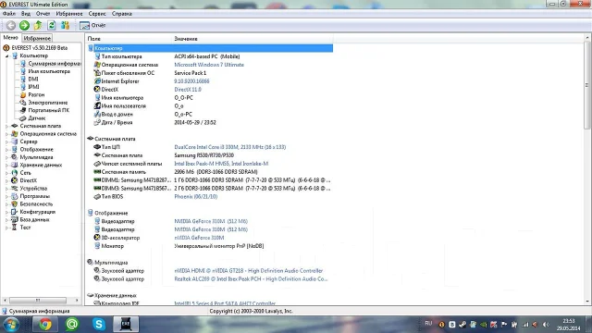Open Skype from taskbar
This screenshot has height=333, width=592.
tap(99, 325)
